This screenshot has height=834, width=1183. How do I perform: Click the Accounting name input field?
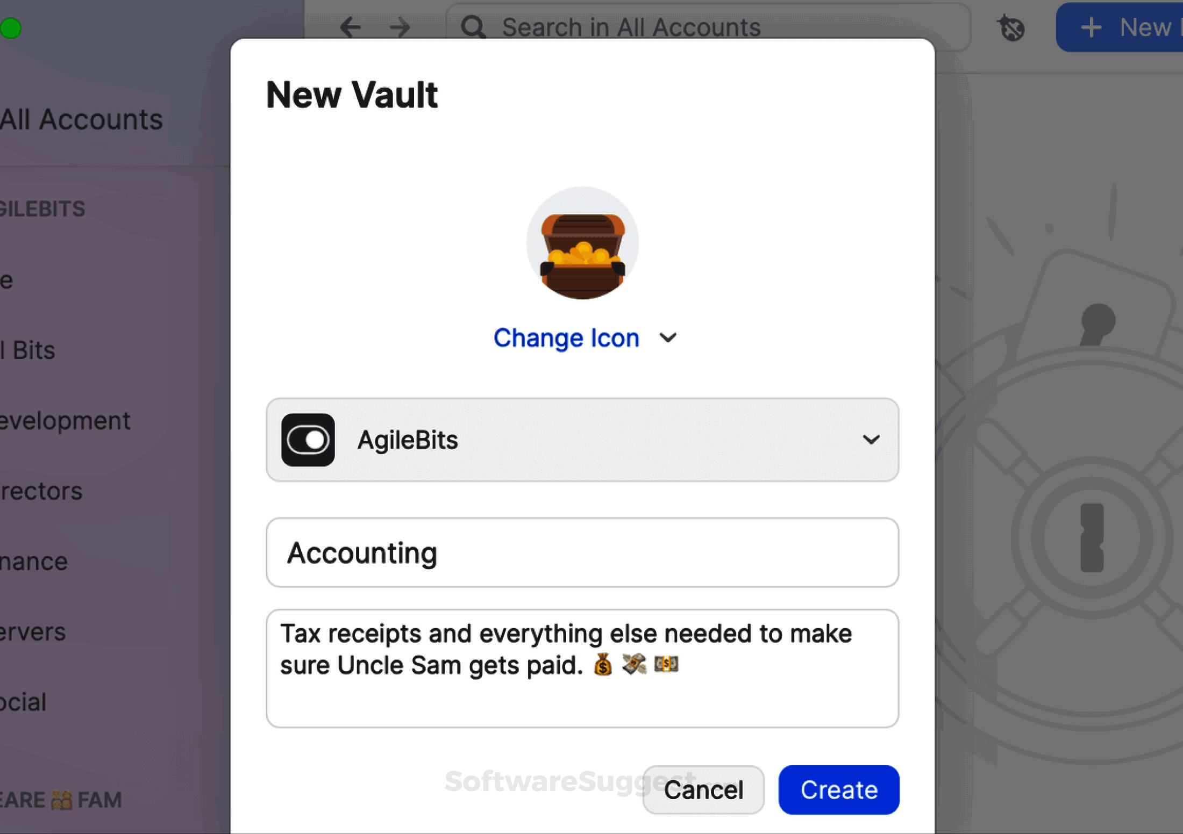pyautogui.click(x=582, y=551)
